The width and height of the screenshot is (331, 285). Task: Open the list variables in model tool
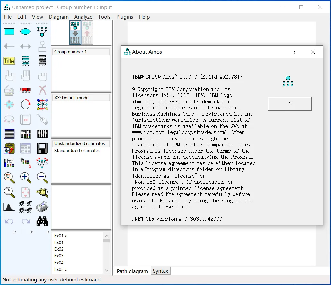pos(26,61)
